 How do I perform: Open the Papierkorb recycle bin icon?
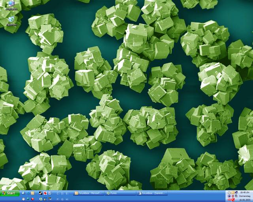pyautogui.click(x=11, y=21)
